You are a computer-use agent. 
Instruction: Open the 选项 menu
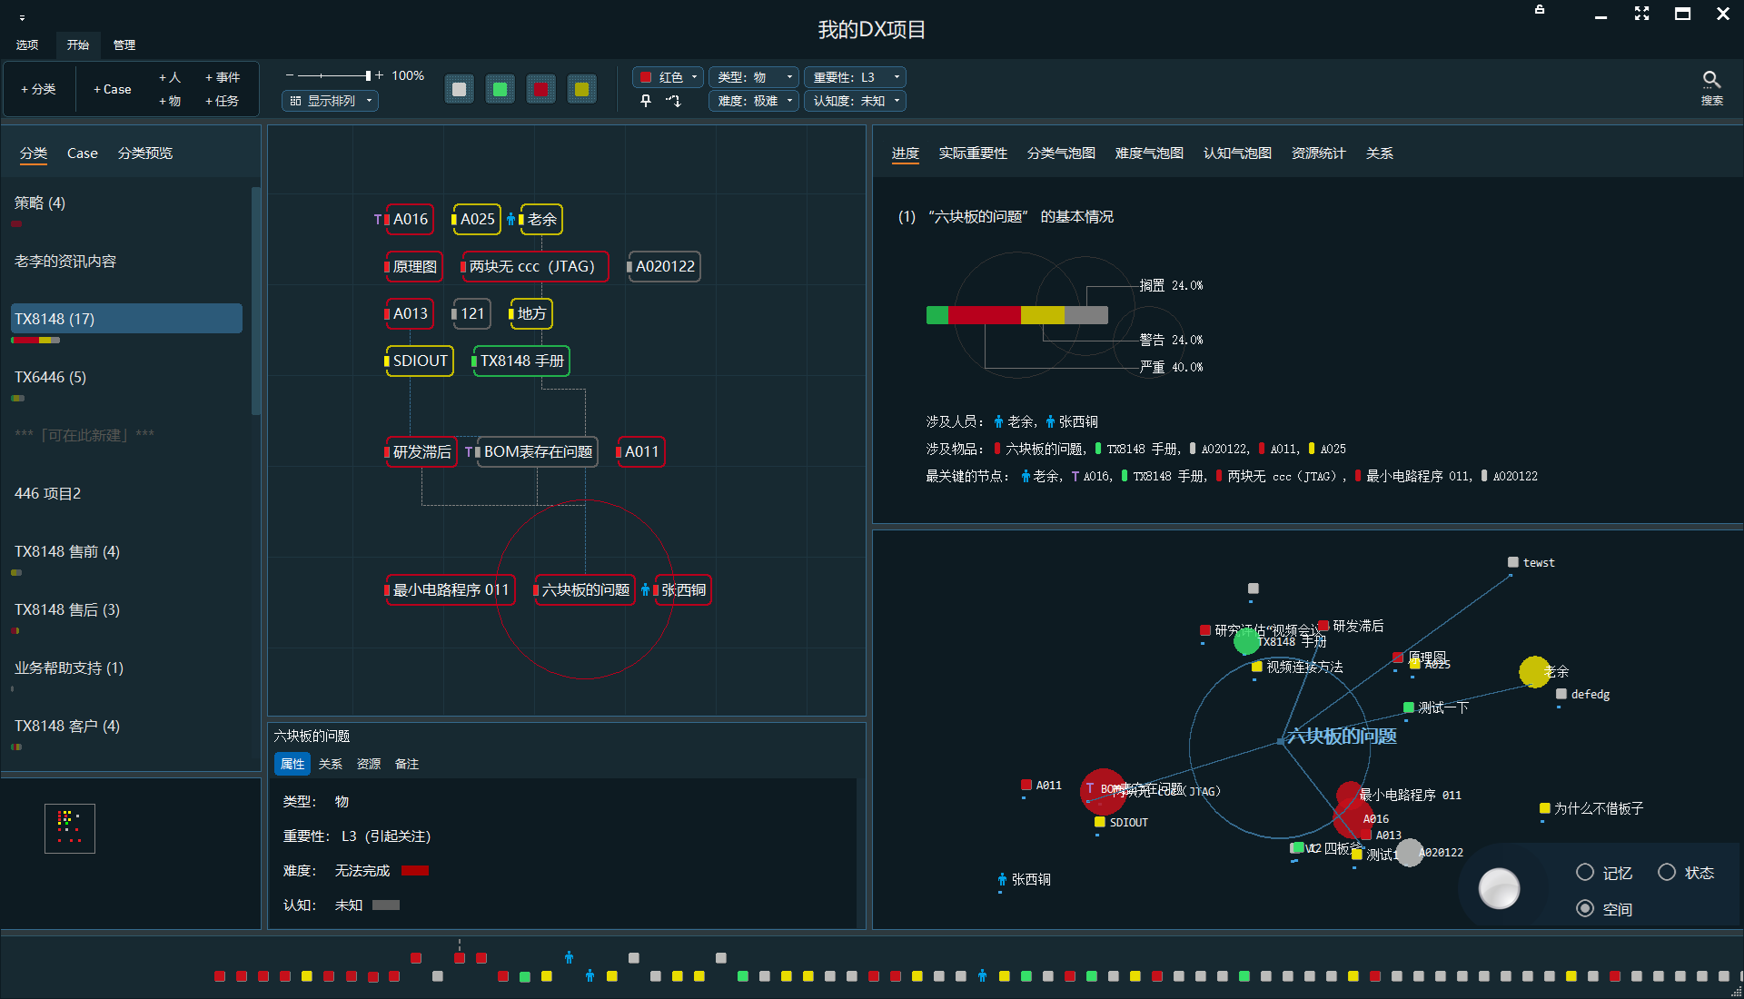pyautogui.click(x=27, y=45)
